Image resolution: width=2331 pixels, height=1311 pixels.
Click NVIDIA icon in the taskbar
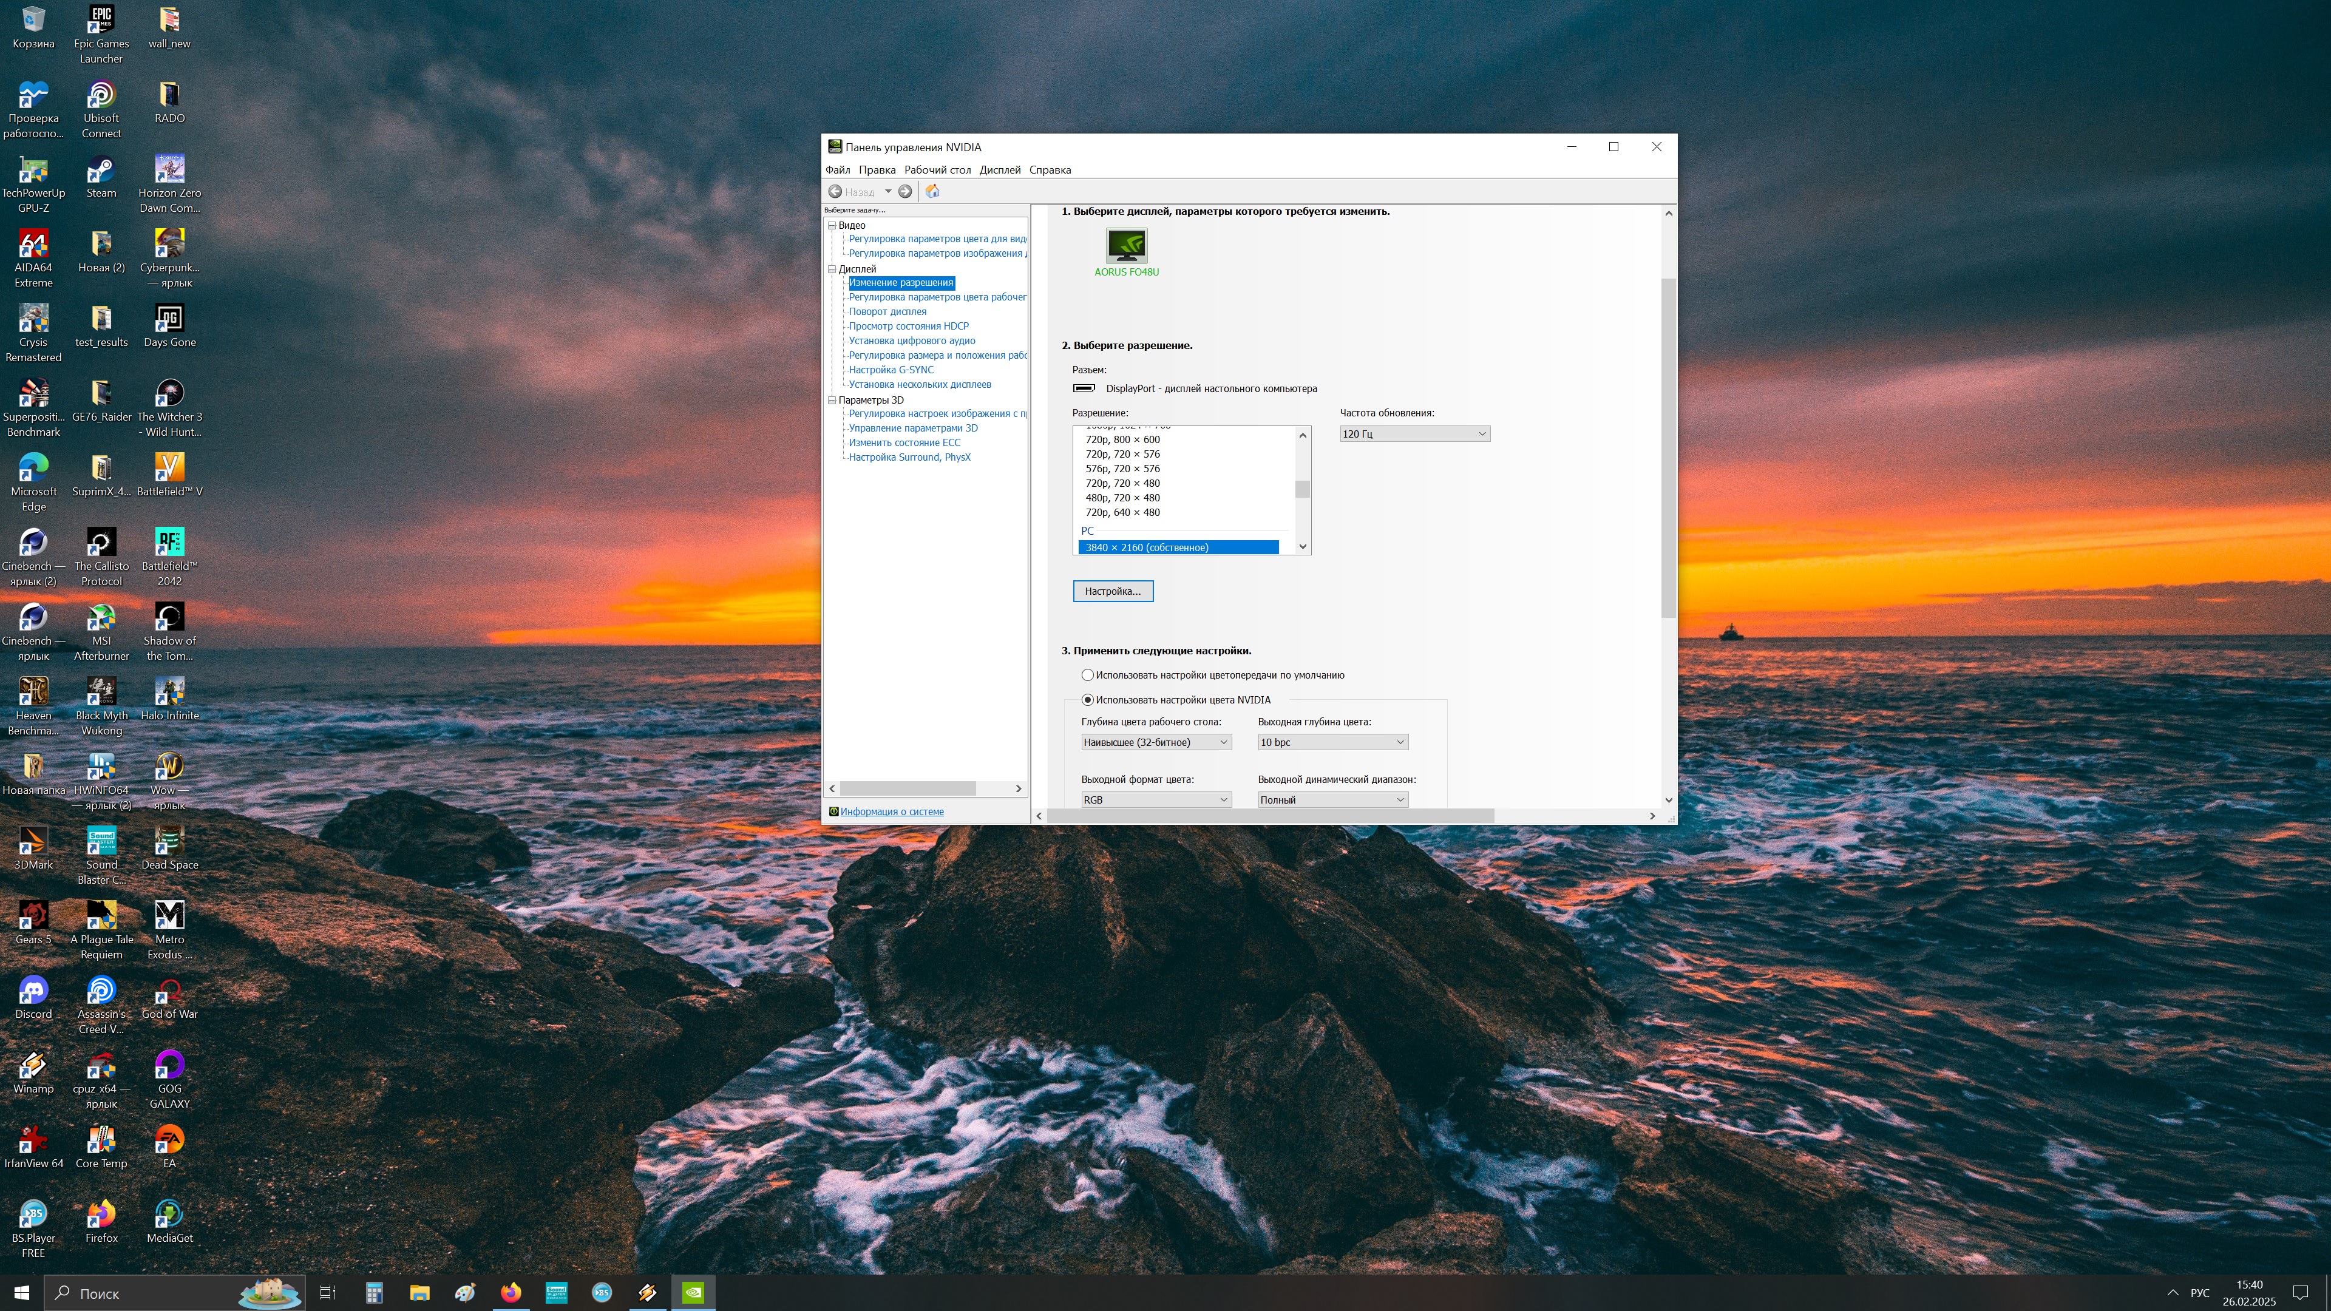point(693,1292)
